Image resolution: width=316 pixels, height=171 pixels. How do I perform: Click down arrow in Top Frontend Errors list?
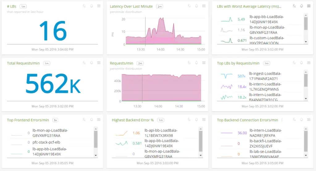(x=96, y=155)
